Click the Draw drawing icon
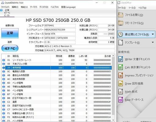This screenshot has width=156, height=122. point(121,83)
